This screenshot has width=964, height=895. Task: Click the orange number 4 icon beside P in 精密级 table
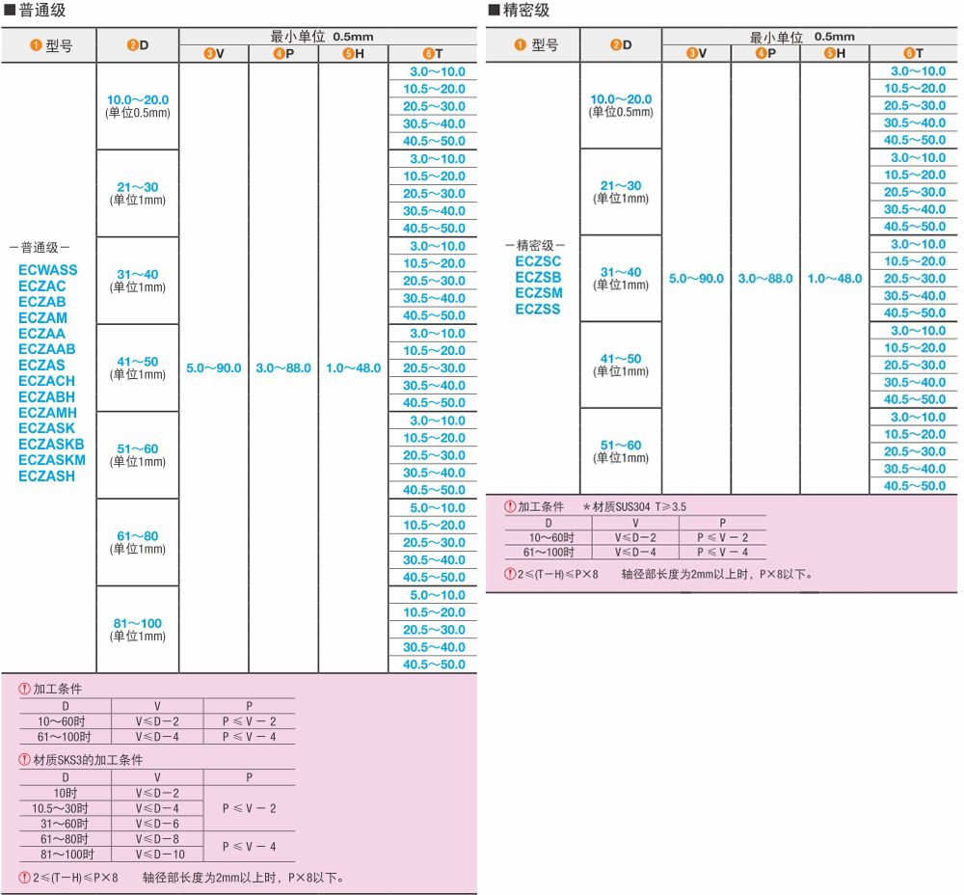pyautogui.click(x=760, y=53)
